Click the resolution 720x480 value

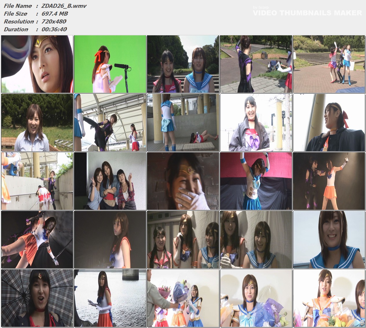click(x=54, y=21)
